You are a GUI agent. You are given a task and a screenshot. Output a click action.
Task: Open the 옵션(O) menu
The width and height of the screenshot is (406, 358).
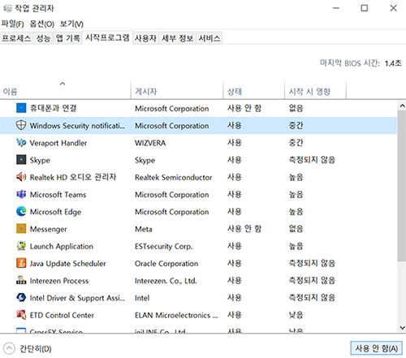pyautogui.click(x=42, y=24)
